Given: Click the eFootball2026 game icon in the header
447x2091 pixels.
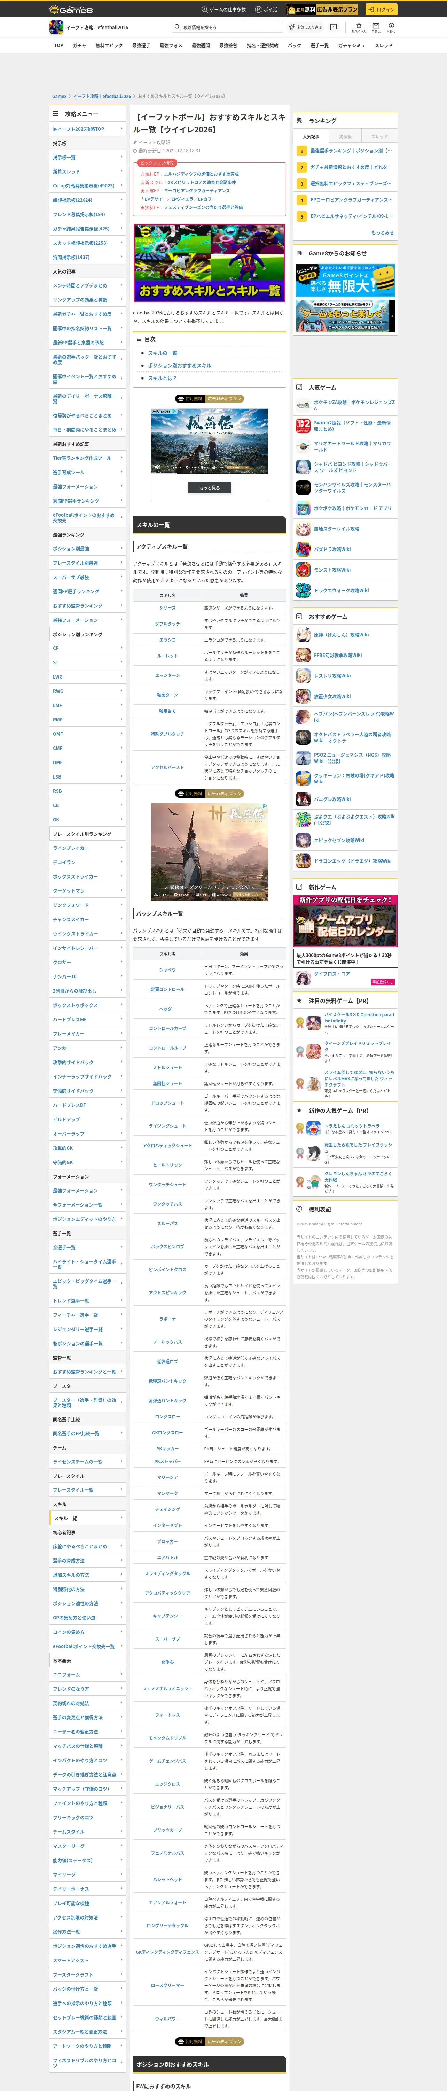Looking at the screenshot, I should pyautogui.click(x=56, y=27).
